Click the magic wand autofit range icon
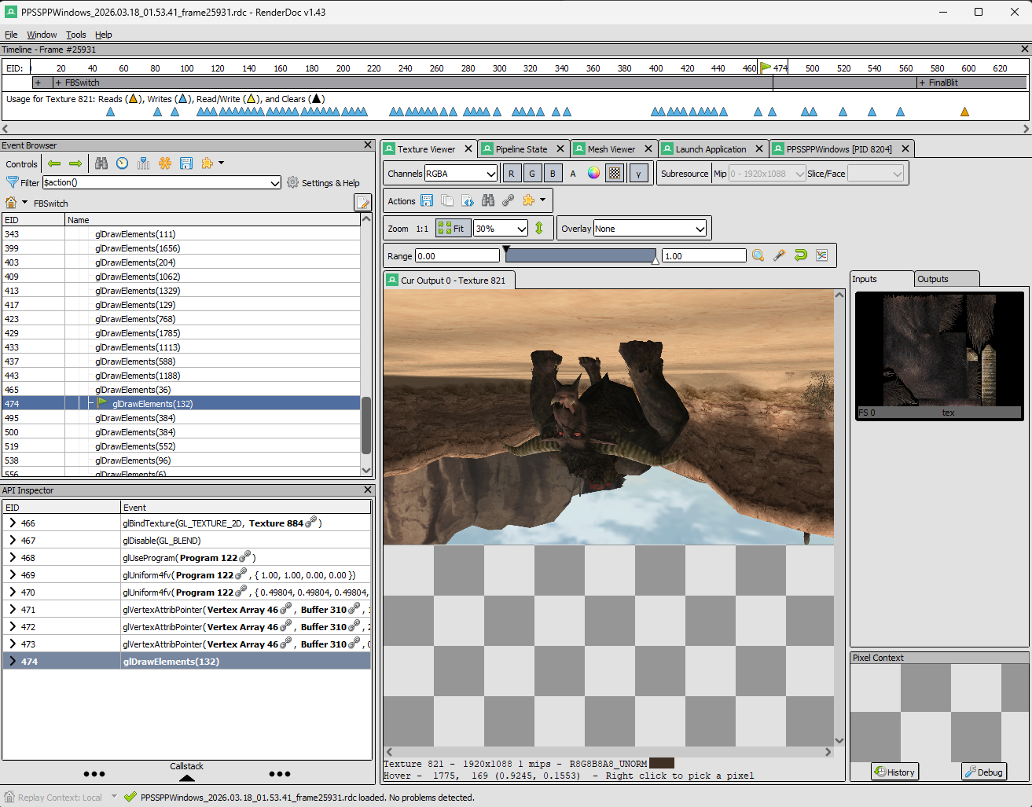 [779, 255]
